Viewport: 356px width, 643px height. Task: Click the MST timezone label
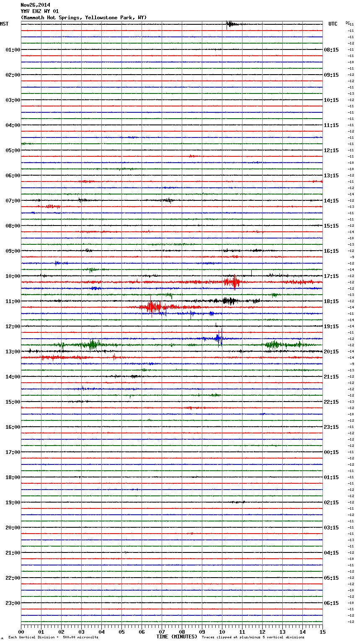(x=4, y=24)
